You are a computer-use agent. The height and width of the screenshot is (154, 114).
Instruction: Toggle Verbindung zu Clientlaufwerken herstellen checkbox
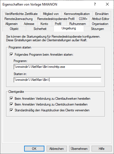11,99
